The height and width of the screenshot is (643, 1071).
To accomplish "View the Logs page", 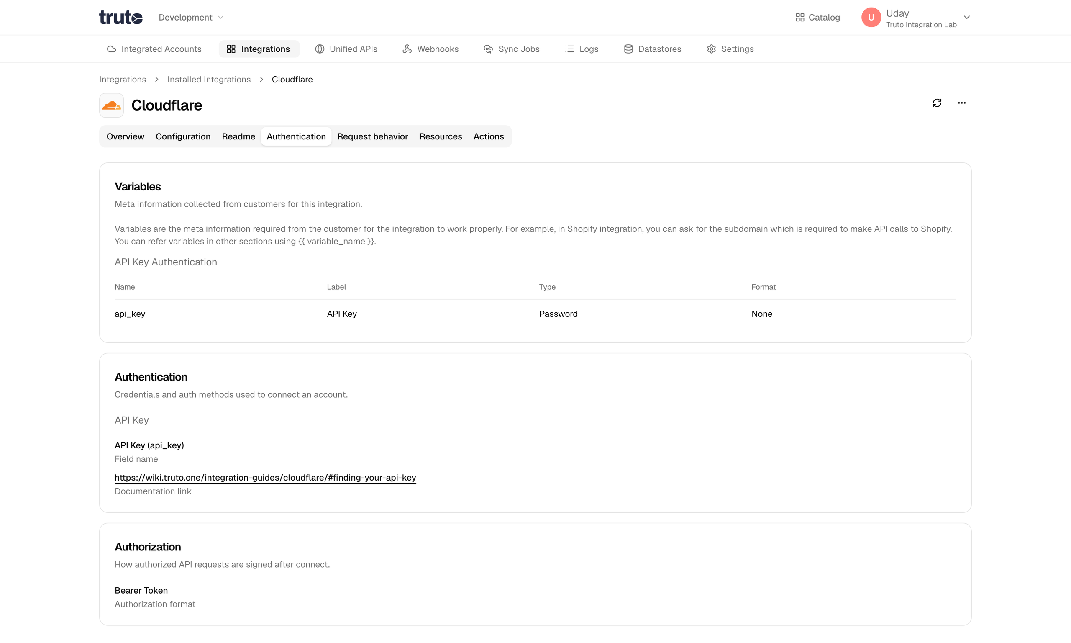I will [x=582, y=49].
